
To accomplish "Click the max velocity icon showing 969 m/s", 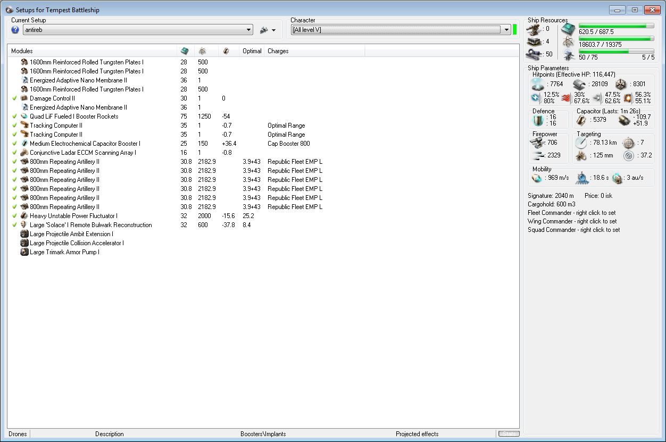I will [536, 178].
